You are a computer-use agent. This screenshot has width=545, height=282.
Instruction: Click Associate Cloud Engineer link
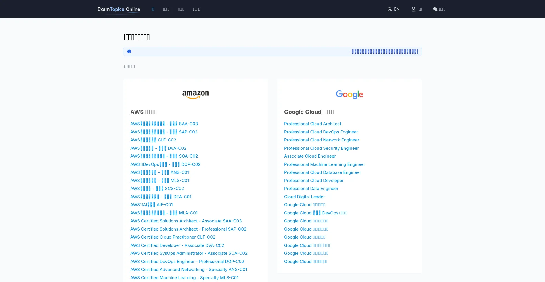310,156
